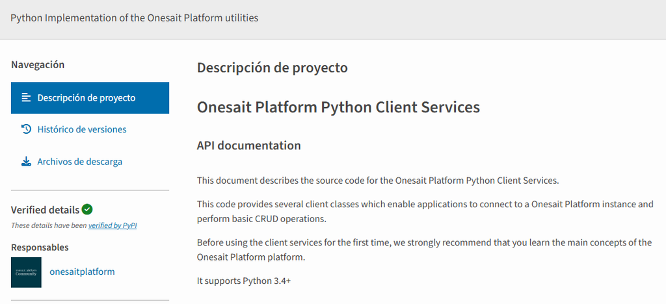Select the Descripción de proyecto sidebar tab label
This screenshot has height=304, width=666.
86,98
